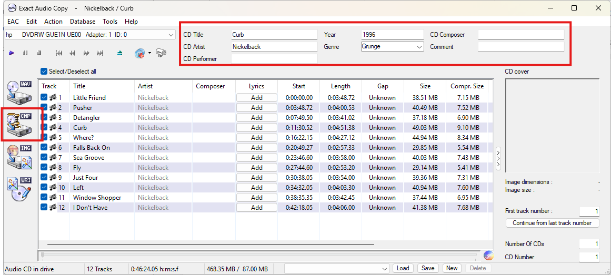Toggle the Select/Deselect all checkbox
This screenshot has height=275, width=611.
(44, 72)
